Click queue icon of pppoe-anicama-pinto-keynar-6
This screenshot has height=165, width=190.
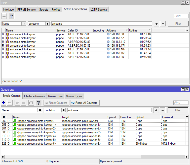[x=15, y=144]
